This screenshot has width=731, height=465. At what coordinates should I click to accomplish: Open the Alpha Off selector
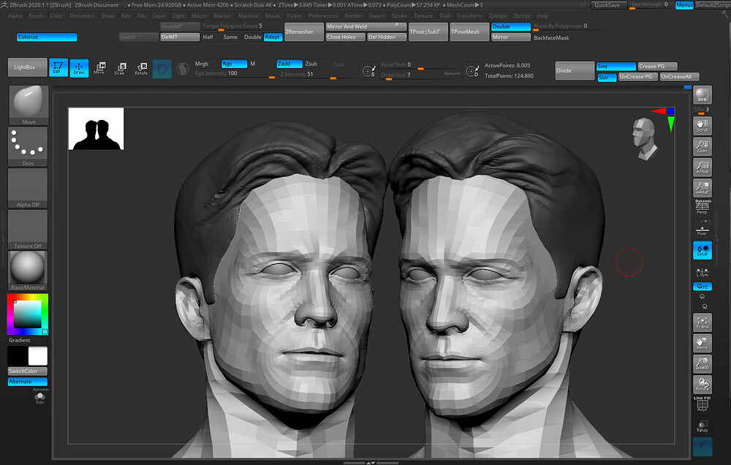coord(28,188)
